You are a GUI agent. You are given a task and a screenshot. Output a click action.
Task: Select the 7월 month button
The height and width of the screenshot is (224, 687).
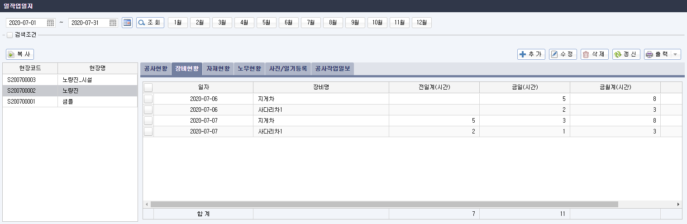tap(311, 23)
